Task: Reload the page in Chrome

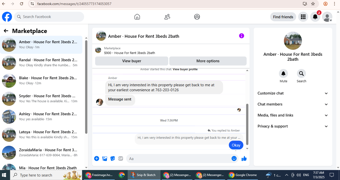Action: pos(22,4)
